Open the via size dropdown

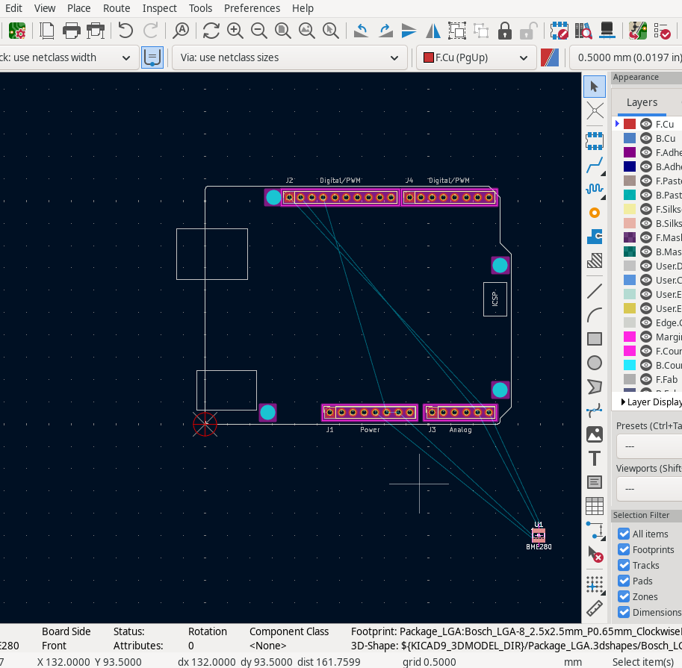(290, 57)
